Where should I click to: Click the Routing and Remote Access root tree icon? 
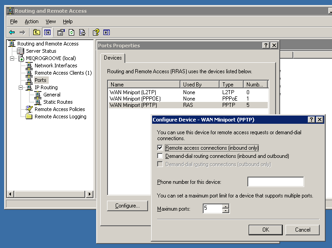click(x=12, y=44)
